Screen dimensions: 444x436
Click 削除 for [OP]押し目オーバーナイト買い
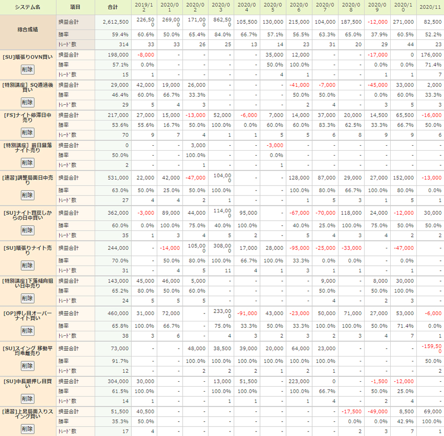click(x=28, y=331)
